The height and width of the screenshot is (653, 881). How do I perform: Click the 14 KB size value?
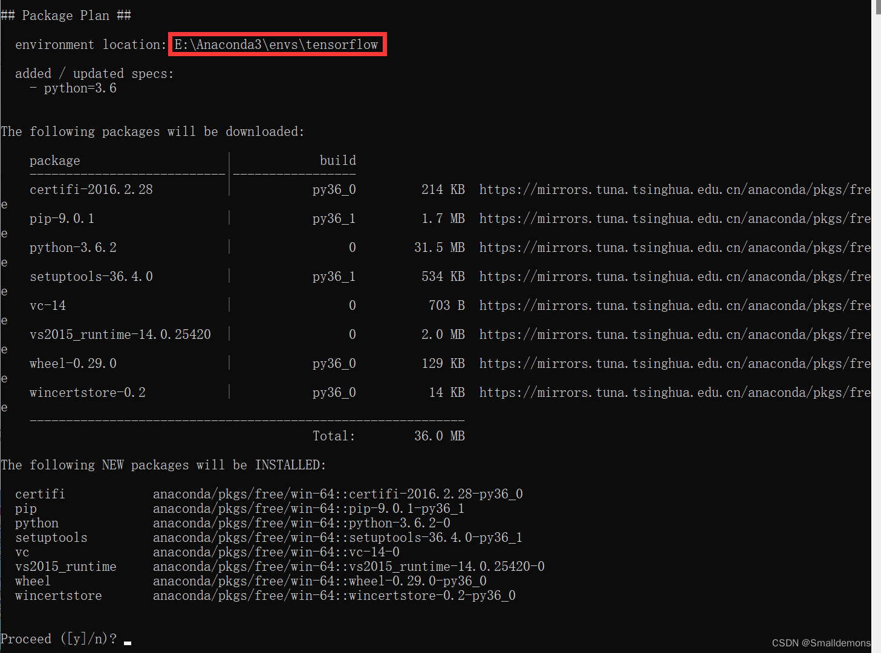(447, 393)
